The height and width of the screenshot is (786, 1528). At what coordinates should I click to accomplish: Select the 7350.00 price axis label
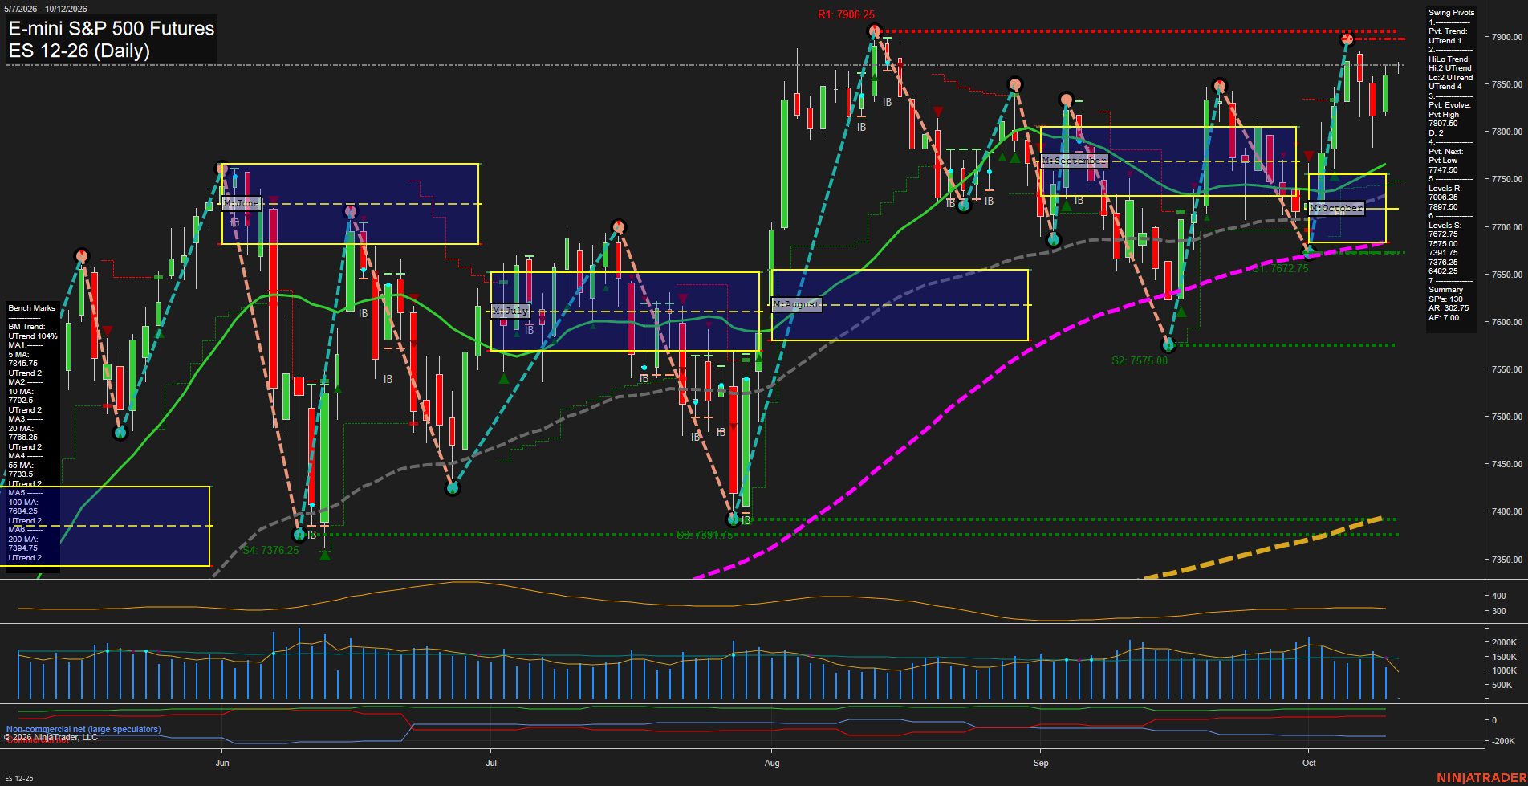tap(1507, 560)
